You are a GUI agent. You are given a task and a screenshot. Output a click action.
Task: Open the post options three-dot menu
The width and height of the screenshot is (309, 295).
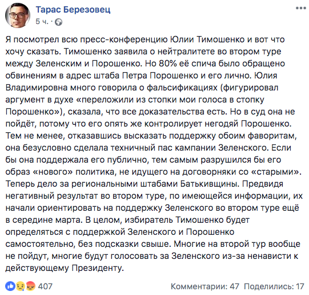tap(301, 8)
